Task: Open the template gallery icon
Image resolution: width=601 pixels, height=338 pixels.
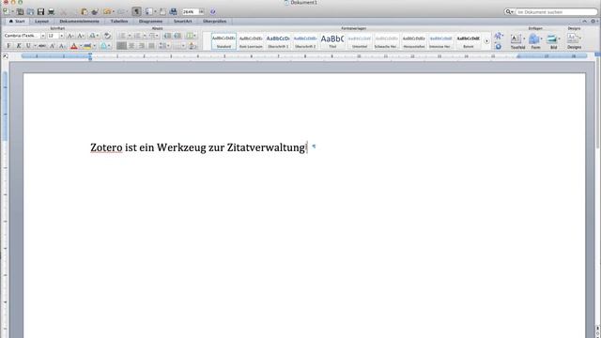Action: 20,12
